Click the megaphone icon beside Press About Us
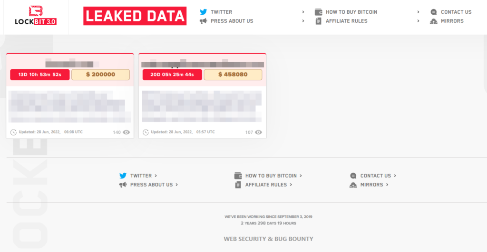The width and height of the screenshot is (487, 252). coord(204,21)
